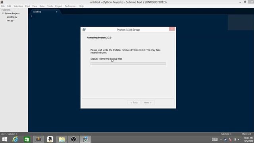Close the untitled tab via its dot
254x143 pixels.
[56, 12]
